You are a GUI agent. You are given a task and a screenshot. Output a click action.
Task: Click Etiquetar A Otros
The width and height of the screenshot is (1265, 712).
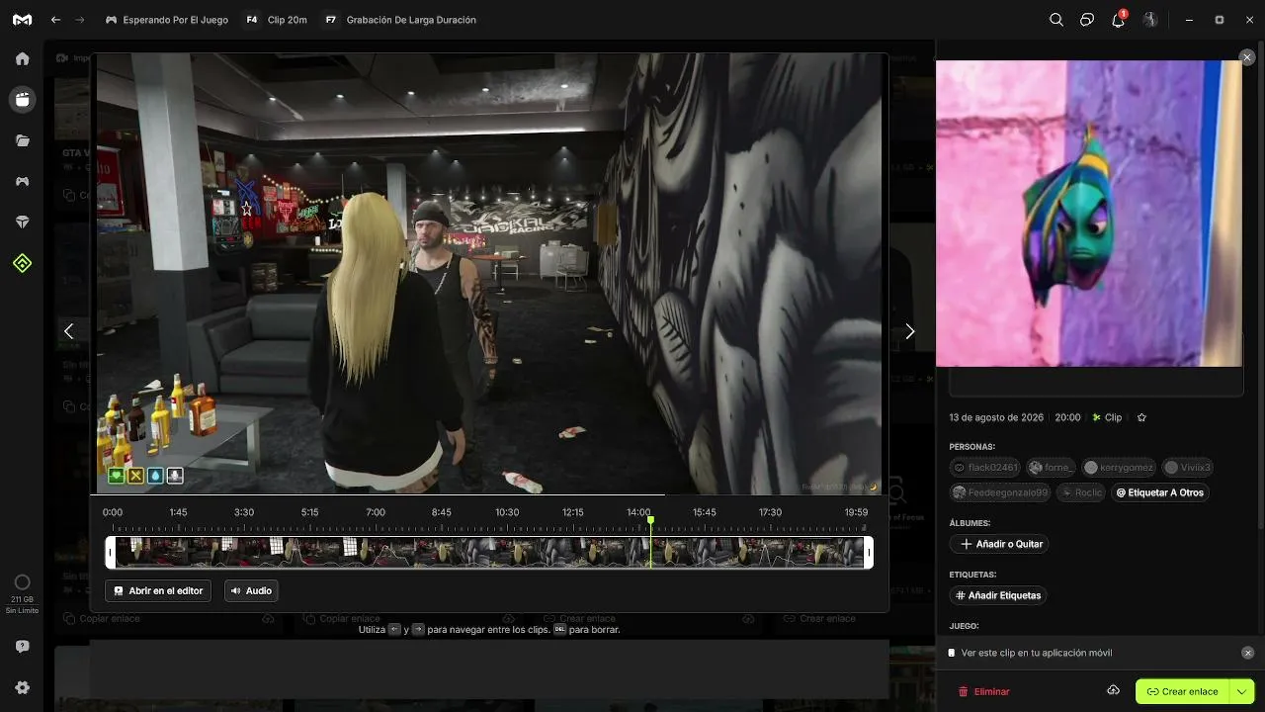point(1159,492)
